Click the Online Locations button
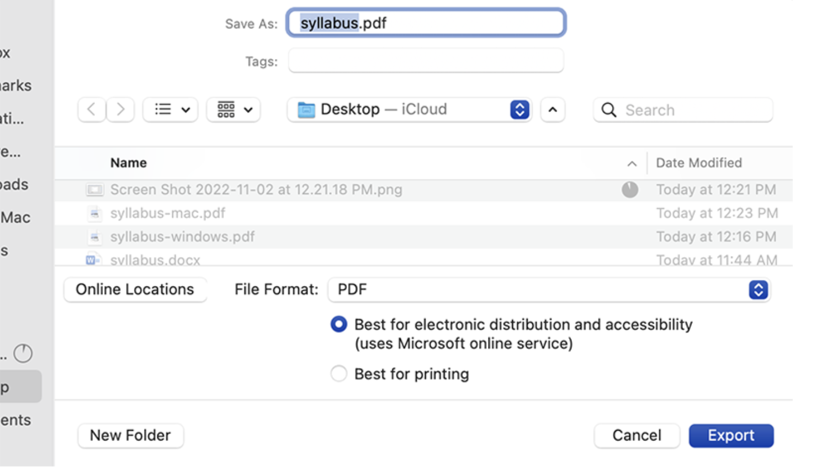827x467 pixels. tap(135, 289)
